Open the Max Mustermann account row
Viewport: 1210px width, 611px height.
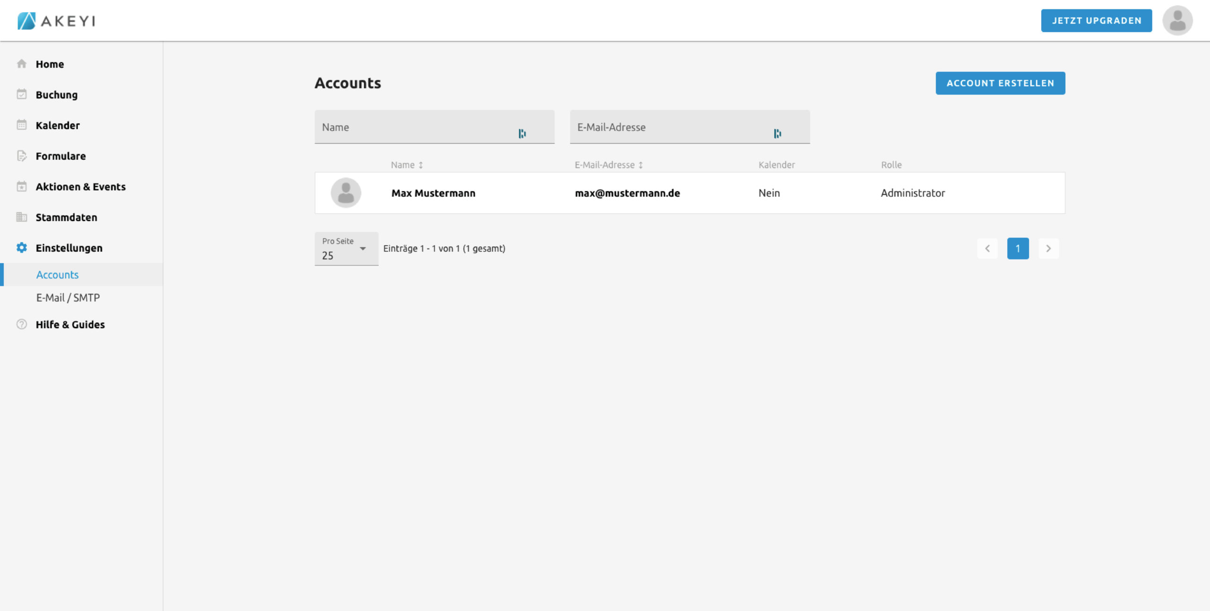tap(689, 193)
